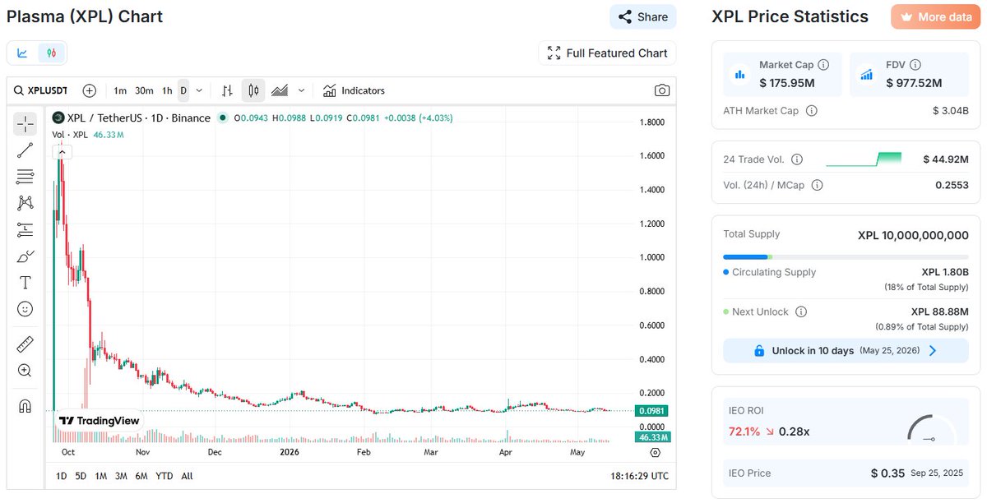Click the ATH Market Cap info icon

coord(811,110)
